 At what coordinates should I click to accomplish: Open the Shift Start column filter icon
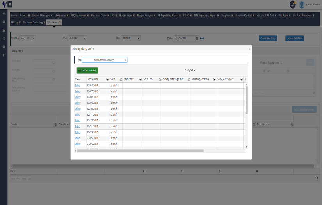[141, 80]
